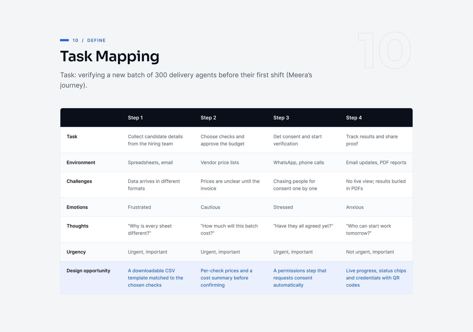
Task: Click 'A downloadable CSV template' opportunity text
Action: click(155, 278)
